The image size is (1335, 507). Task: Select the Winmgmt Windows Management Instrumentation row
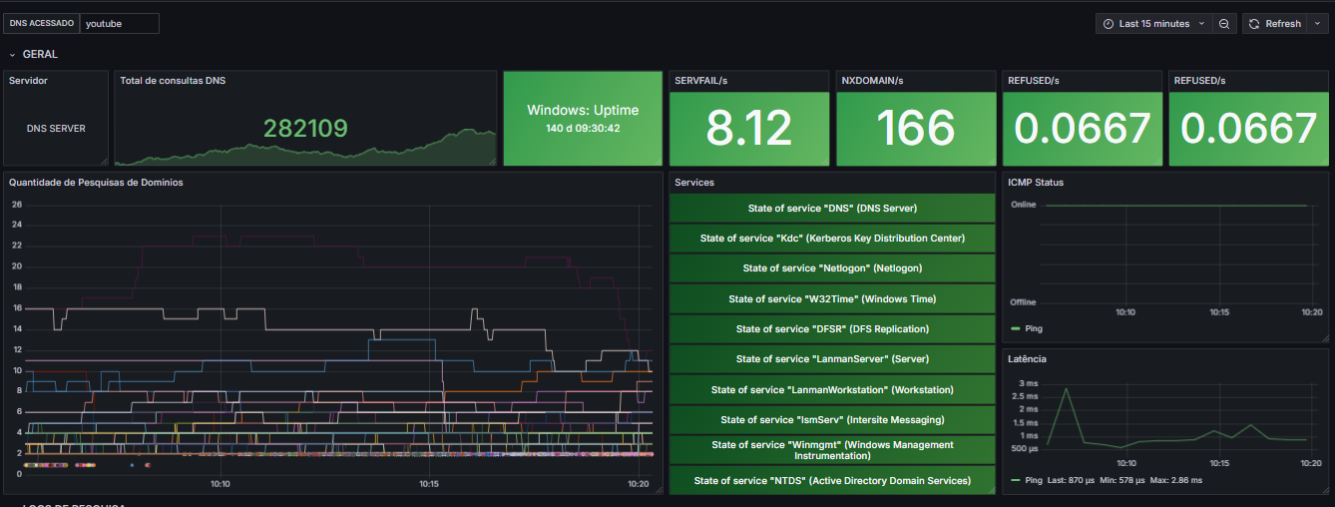click(x=832, y=449)
